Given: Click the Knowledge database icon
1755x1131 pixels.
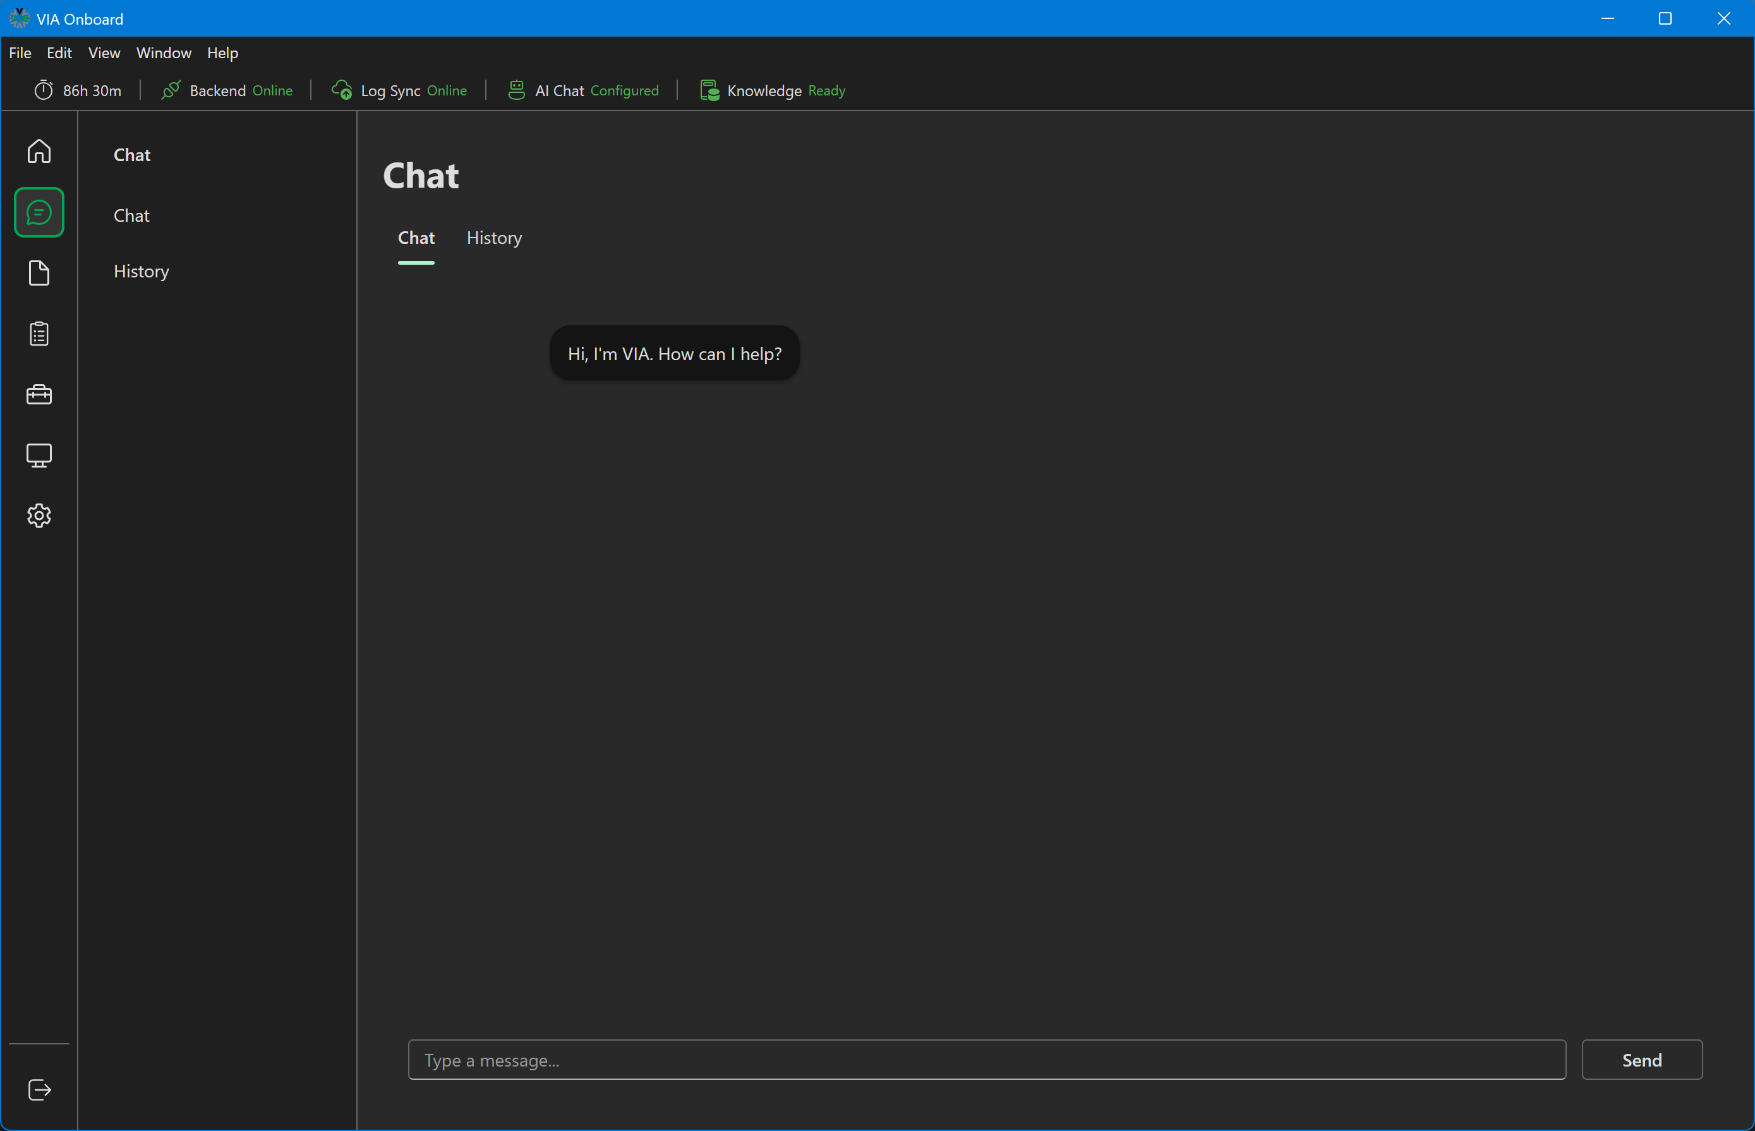Looking at the screenshot, I should [709, 90].
